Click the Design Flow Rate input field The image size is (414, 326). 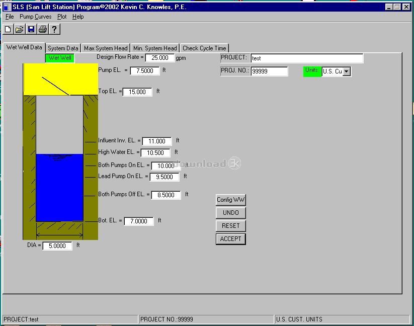(x=160, y=58)
